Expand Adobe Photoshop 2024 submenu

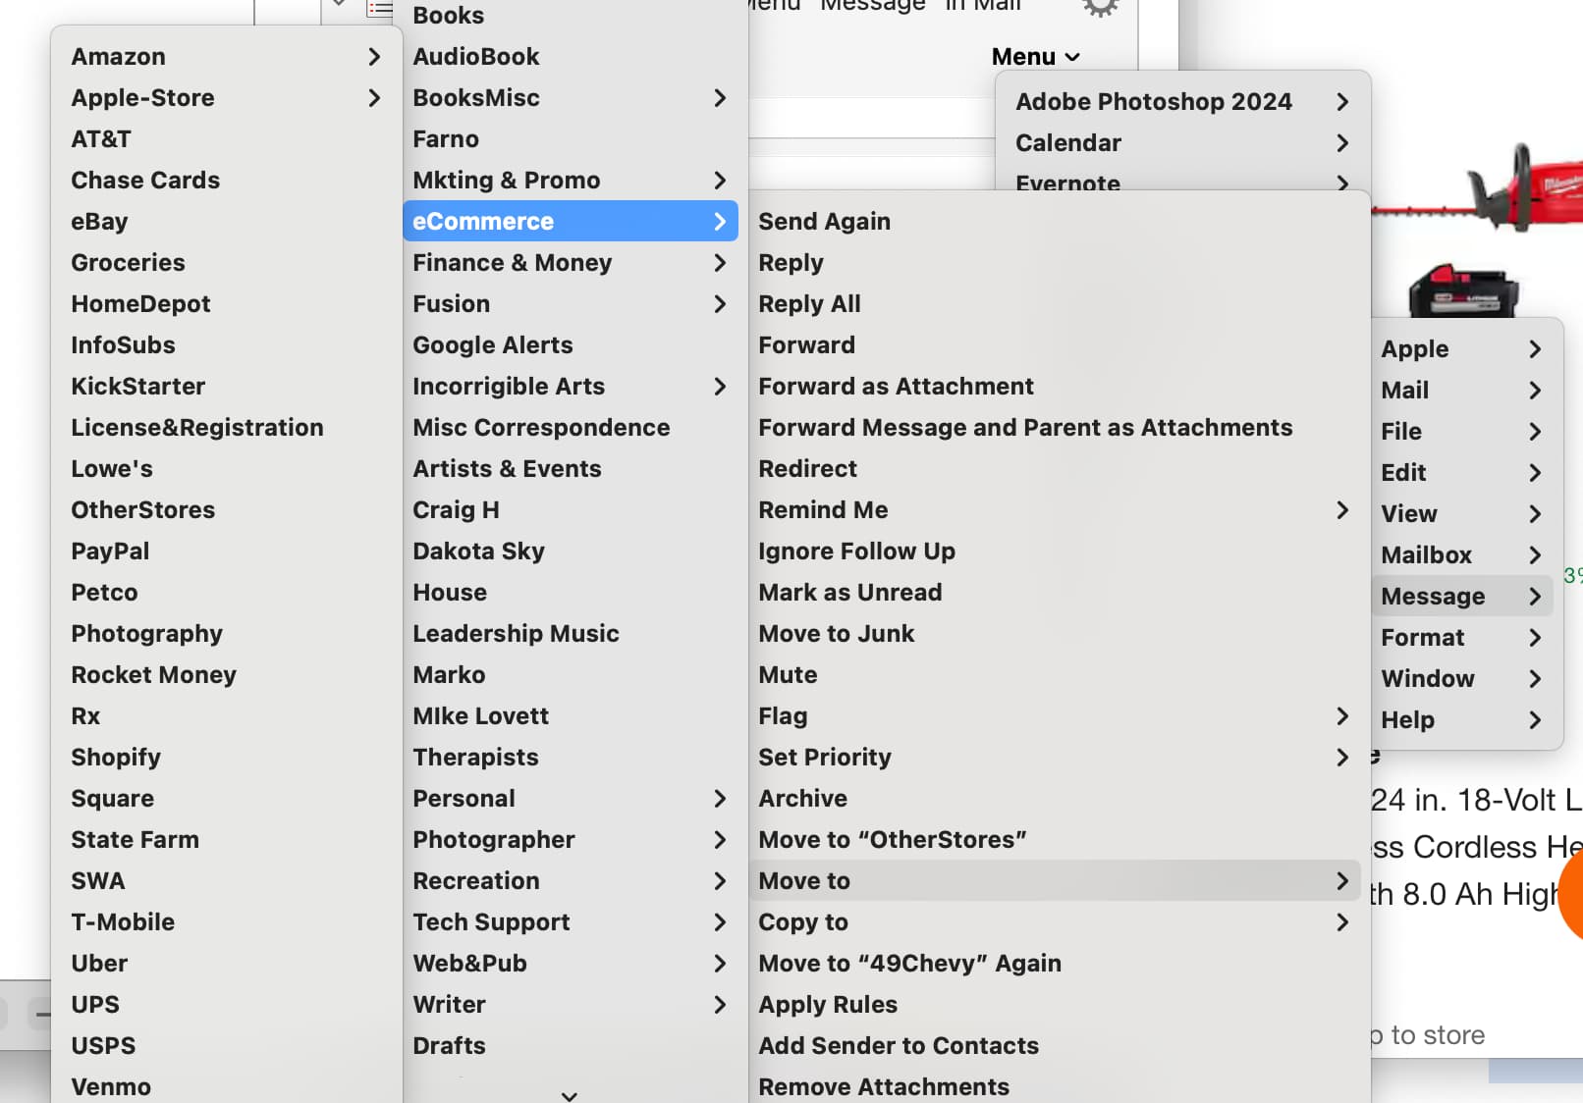(1182, 102)
